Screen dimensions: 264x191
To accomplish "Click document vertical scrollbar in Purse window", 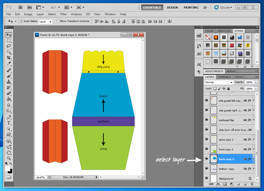I will tap(143, 106).
